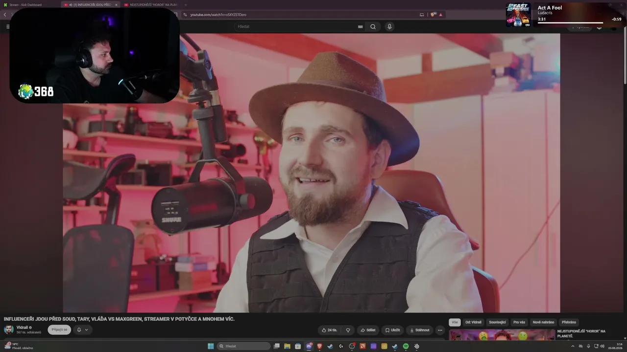Viewport: 627px width, 352px height.
Task: Open Discord from the taskbar
Action: pyautogui.click(x=309, y=346)
